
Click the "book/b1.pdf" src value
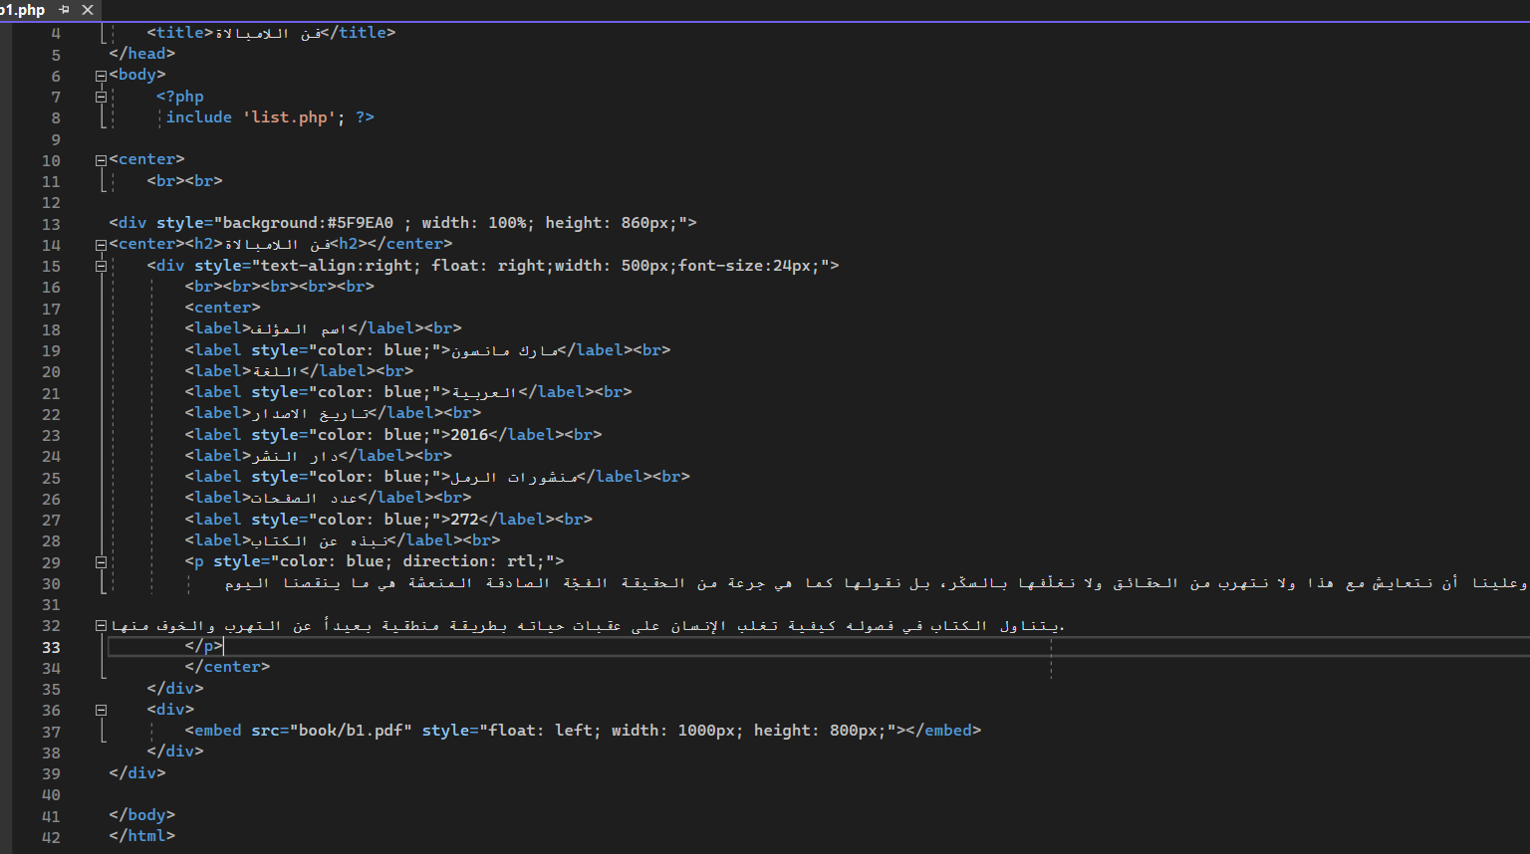pos(351,731)
